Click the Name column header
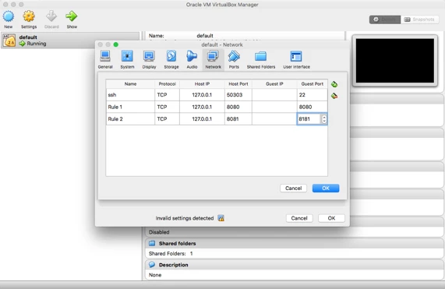 click(130, 84)
